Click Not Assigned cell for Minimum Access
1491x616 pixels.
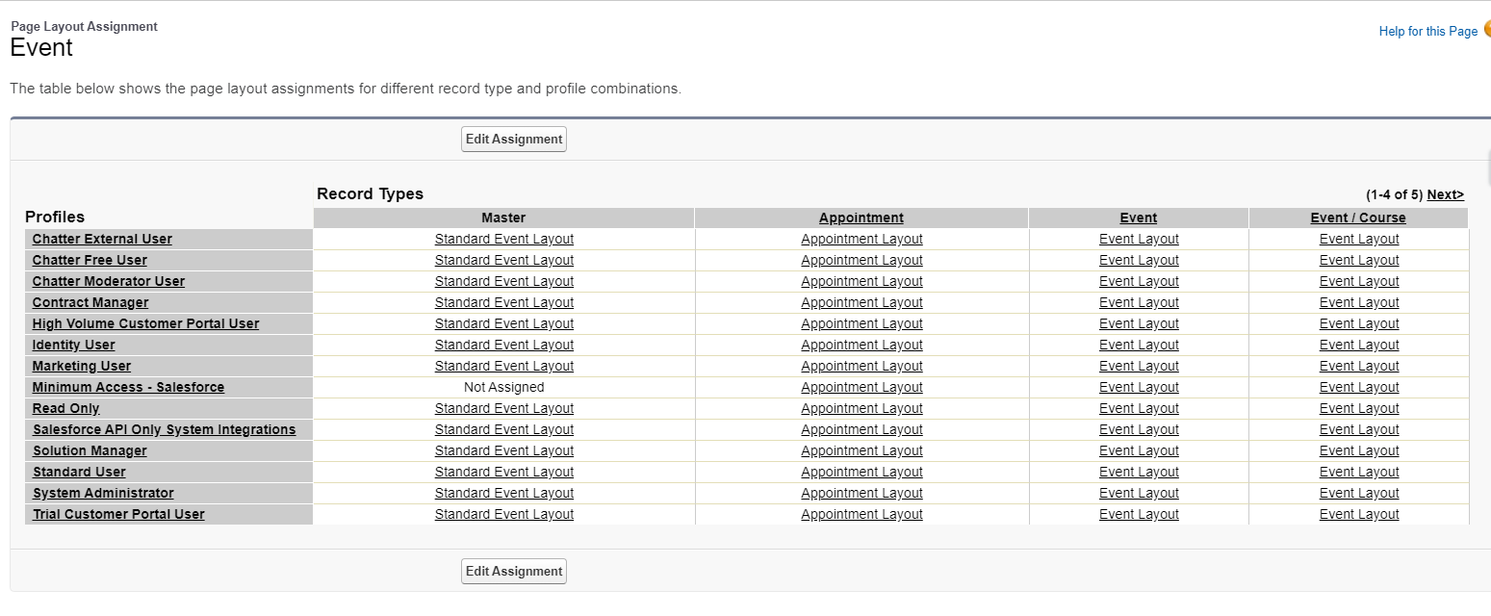point(503,388)
